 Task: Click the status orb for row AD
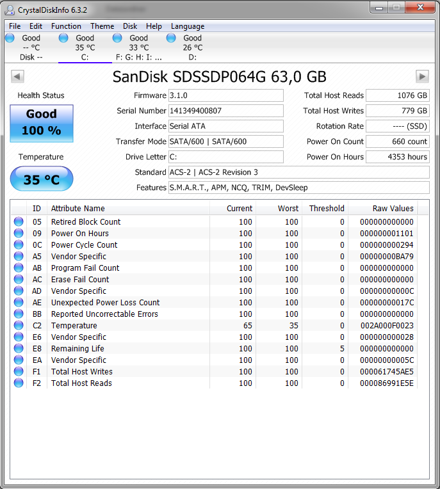point(19,291)
